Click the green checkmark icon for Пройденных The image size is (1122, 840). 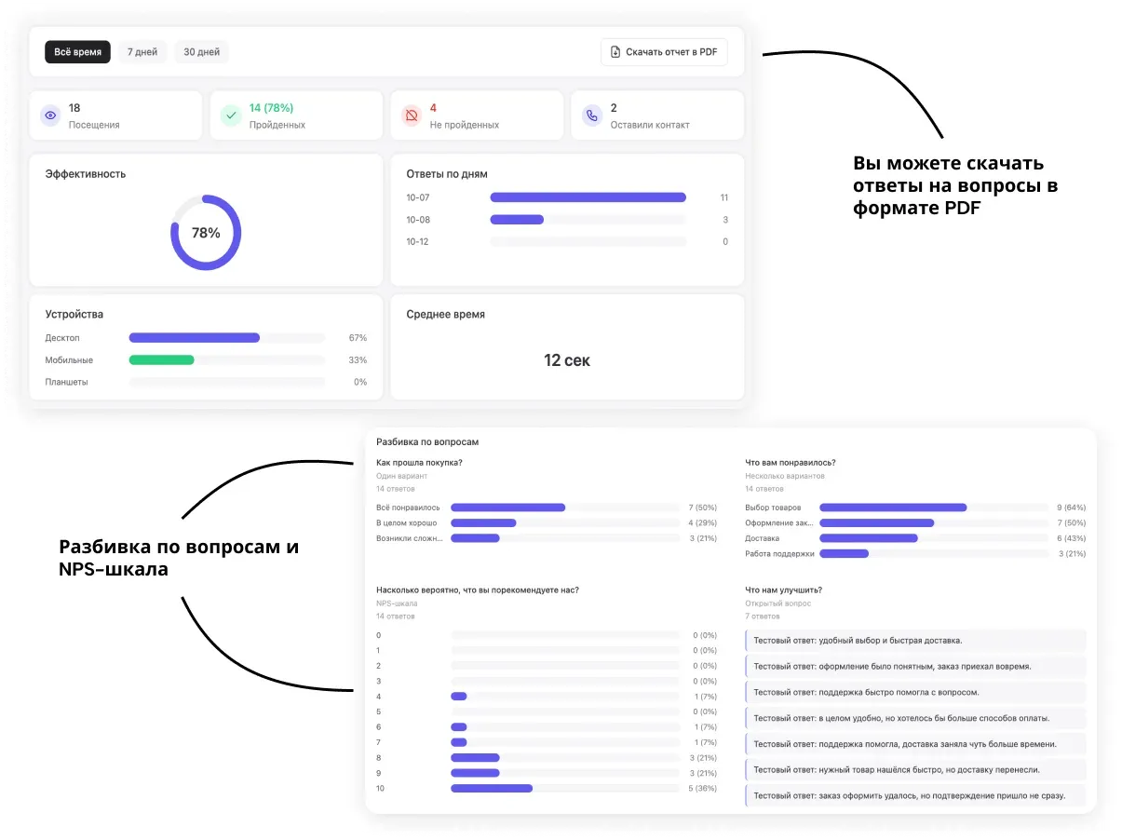coord(230,115)
